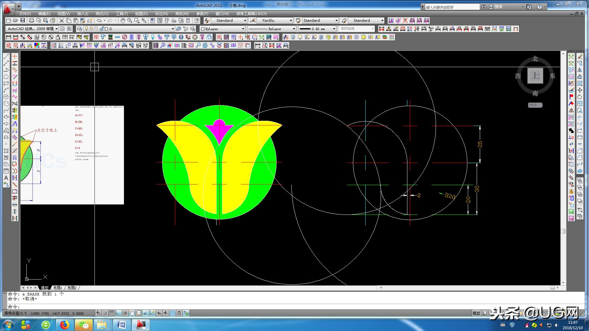
Task: Expand the layer list dropdown
Action: [x=173, y=29]
